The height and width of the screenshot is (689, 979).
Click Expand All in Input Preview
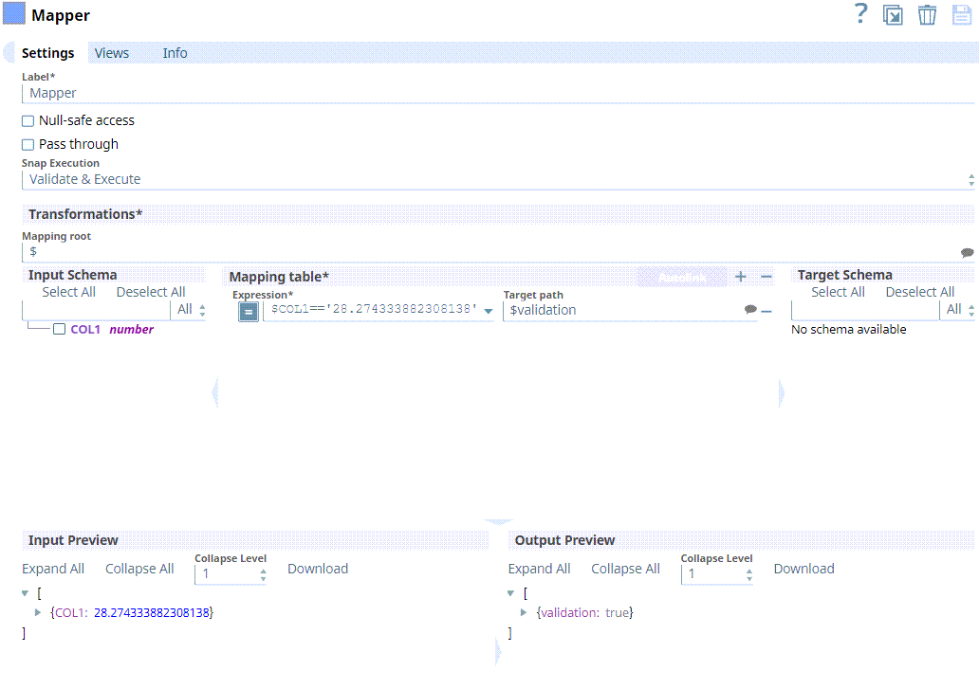(x=53, y=569)
